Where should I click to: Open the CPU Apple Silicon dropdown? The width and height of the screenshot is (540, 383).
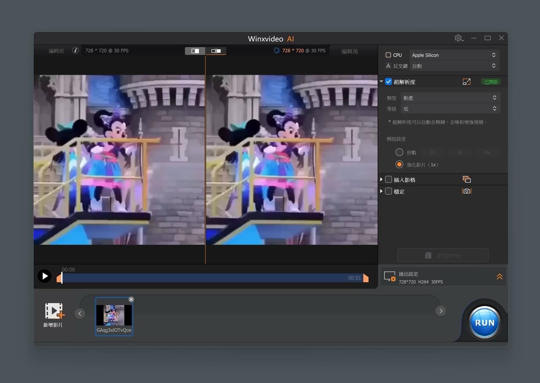coord(454,55)
